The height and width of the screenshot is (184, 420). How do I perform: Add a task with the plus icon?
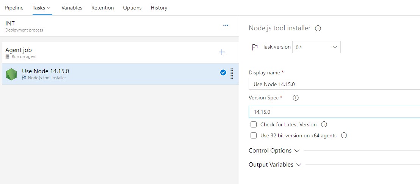(222, 52)
